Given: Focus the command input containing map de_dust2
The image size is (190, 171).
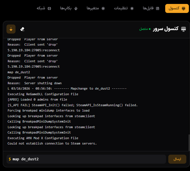Looking at the screenshot, I should point(86,159).
